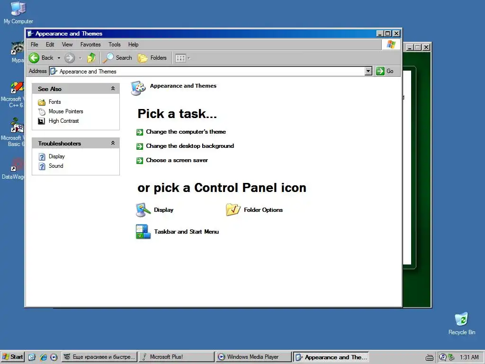Switch to Еще красивее и быстре taskbar button
Image resolution: width=485 pixels, height=364 pixels.
click(99, 357)
